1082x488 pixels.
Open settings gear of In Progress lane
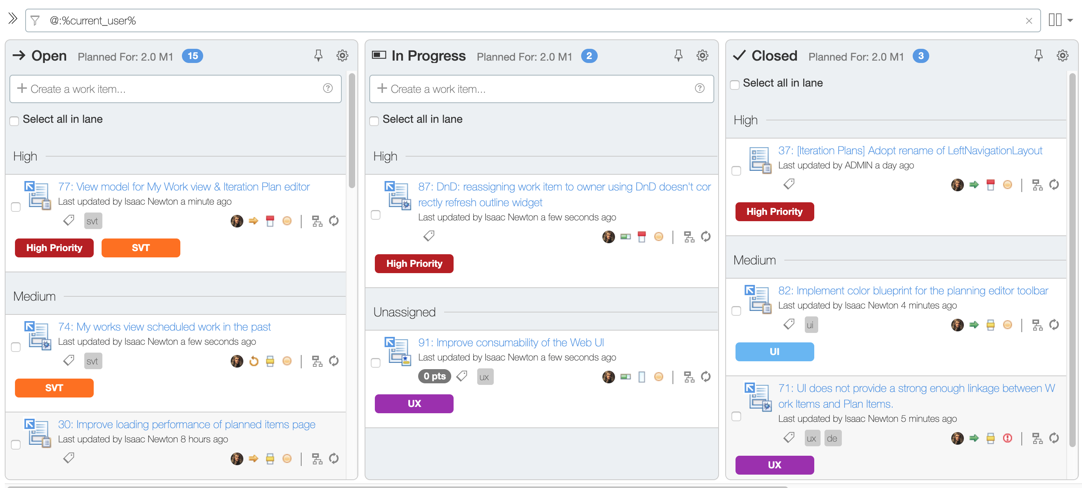point(702,55)
